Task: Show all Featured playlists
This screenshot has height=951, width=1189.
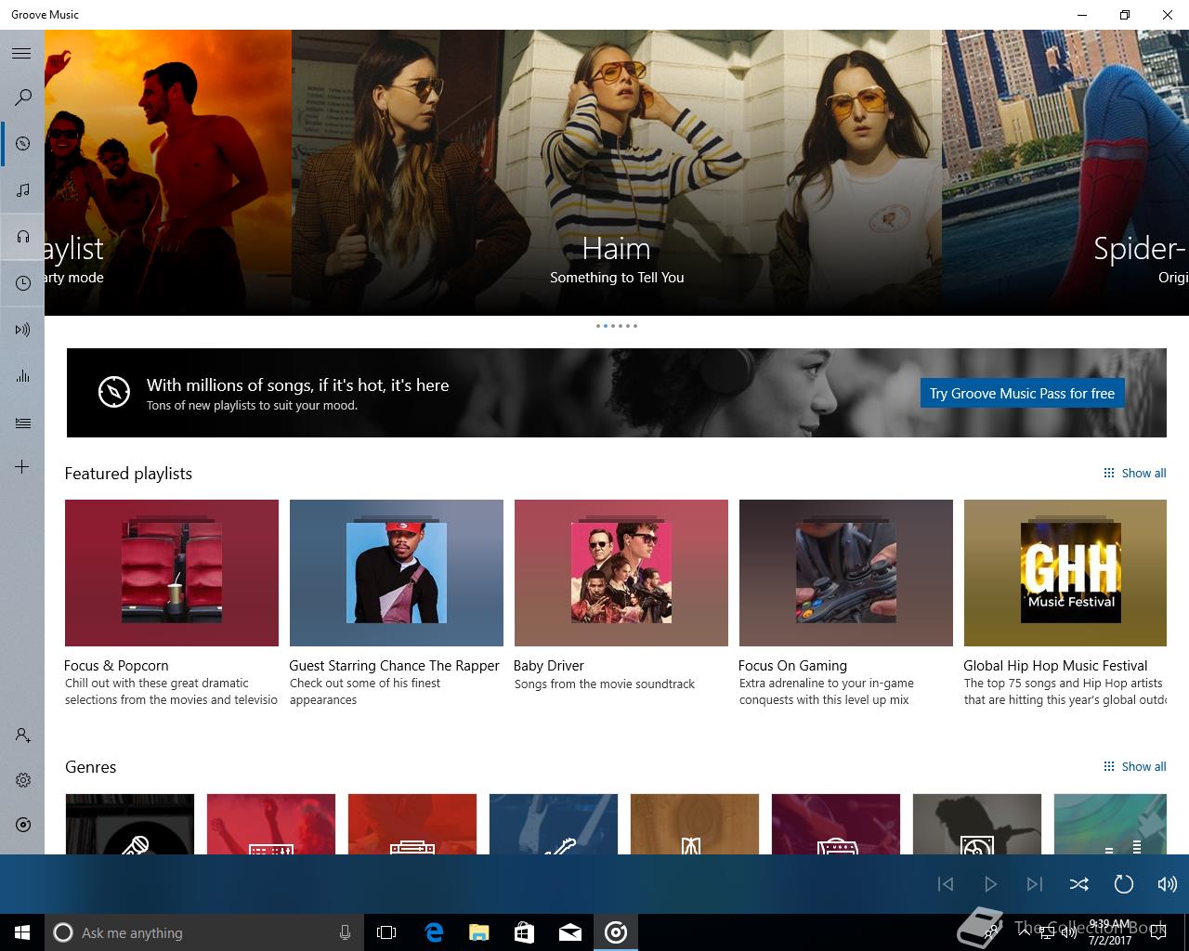Action: [1134, 473]
